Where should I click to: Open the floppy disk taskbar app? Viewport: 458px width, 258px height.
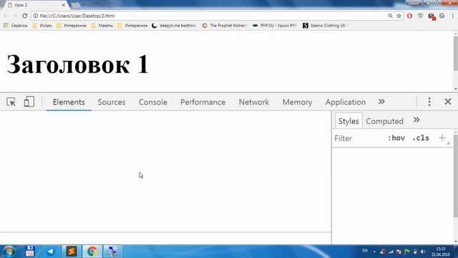(29, 252)
